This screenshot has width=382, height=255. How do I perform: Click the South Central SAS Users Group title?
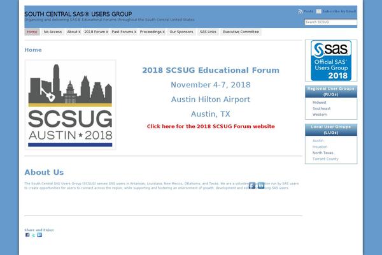pos(78,14)
